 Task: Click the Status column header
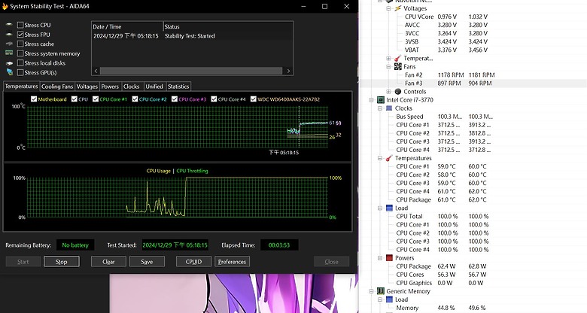[x=228, y=26]
